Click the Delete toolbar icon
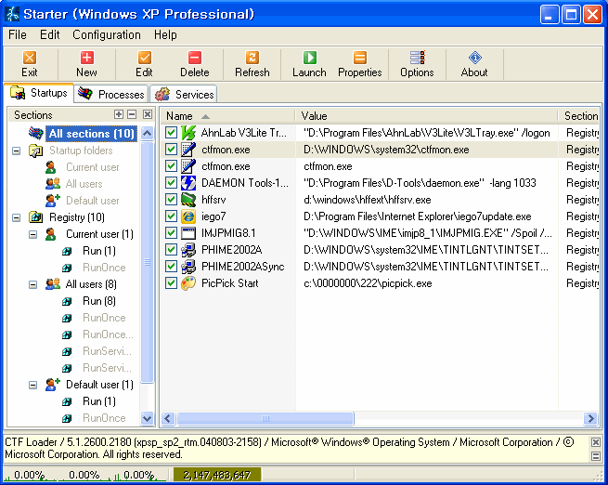Viewport: 608px width, 485px height. (x=195, y=58)
